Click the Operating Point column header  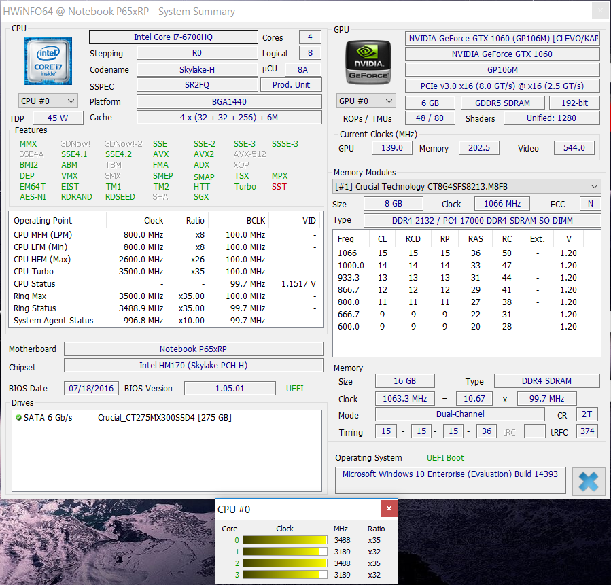click(58, 220)
